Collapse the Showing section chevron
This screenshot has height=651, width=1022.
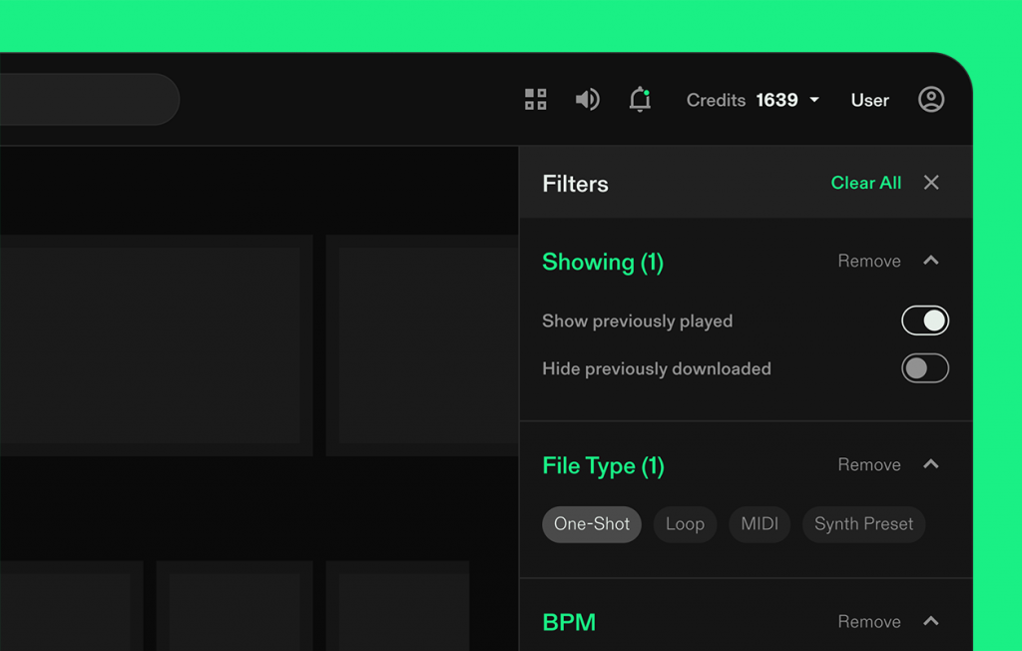tap(931, 261)
